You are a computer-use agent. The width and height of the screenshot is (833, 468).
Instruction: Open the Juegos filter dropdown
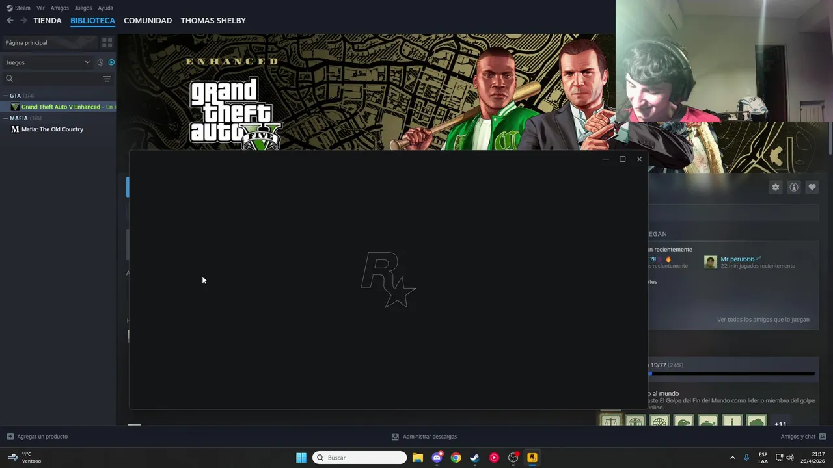click(48, 62)
